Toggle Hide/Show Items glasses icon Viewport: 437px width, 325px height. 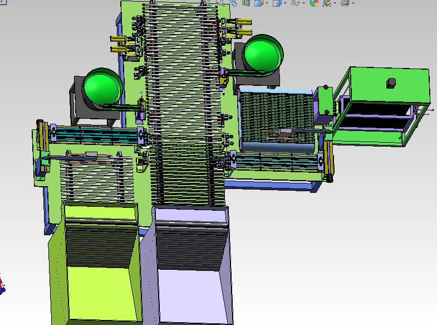pyautogui.click(x=296, y=3)
